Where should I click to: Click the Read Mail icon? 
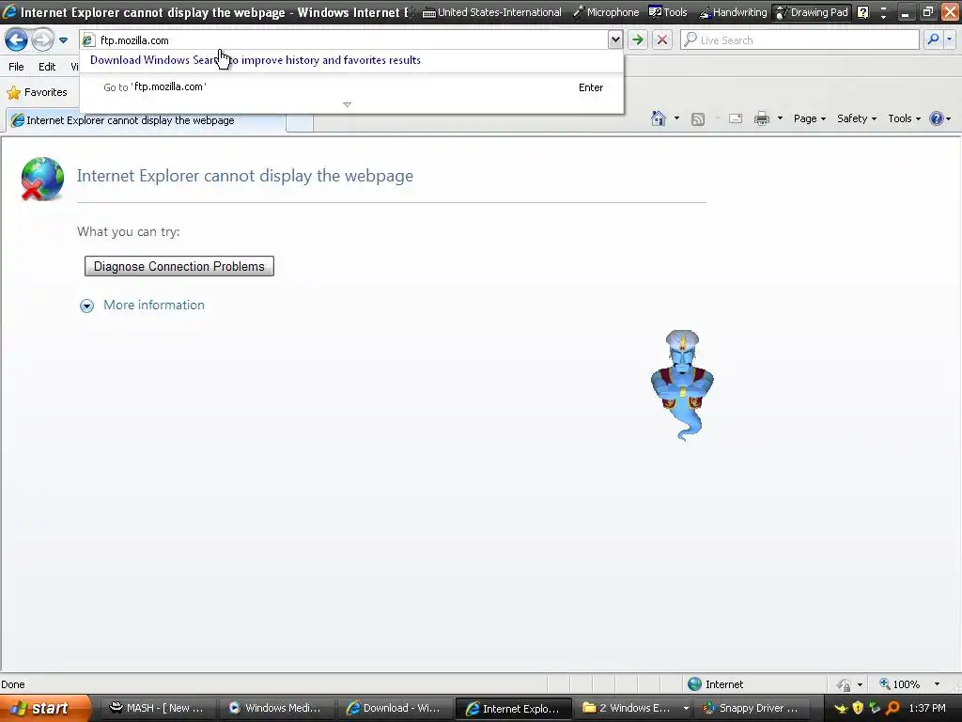point(736,119)
